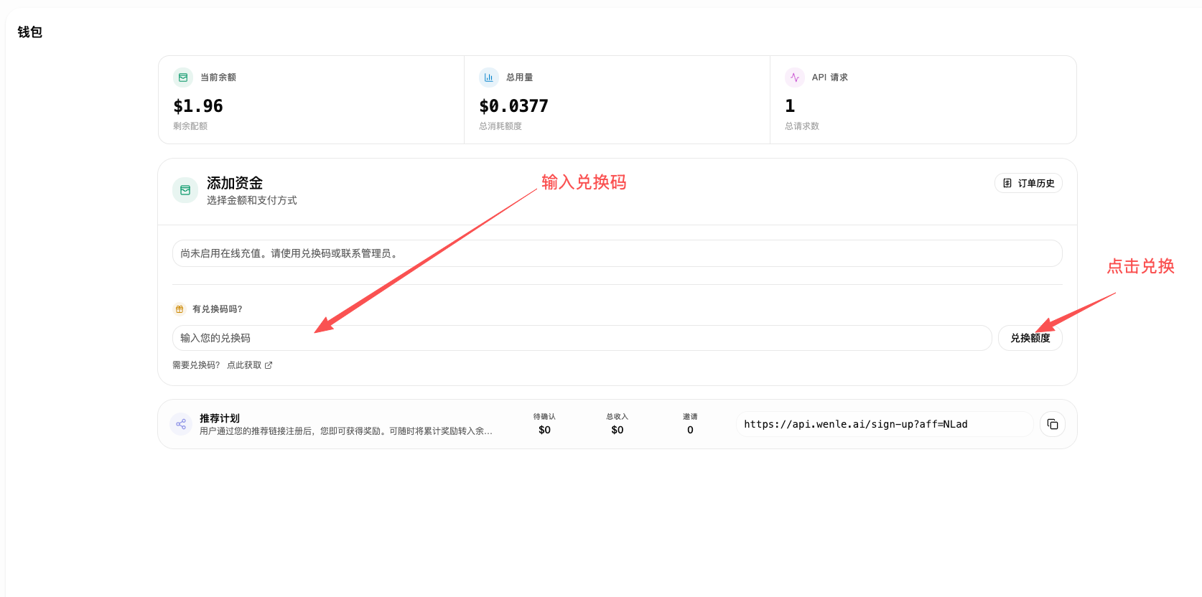Screen dimensions: 1202x597
Task: Click the green wallet icon next to 添加资金
Action: (x=185, y=190)
